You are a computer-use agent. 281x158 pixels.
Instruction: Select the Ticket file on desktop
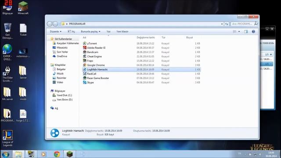[x=23, y=30]
